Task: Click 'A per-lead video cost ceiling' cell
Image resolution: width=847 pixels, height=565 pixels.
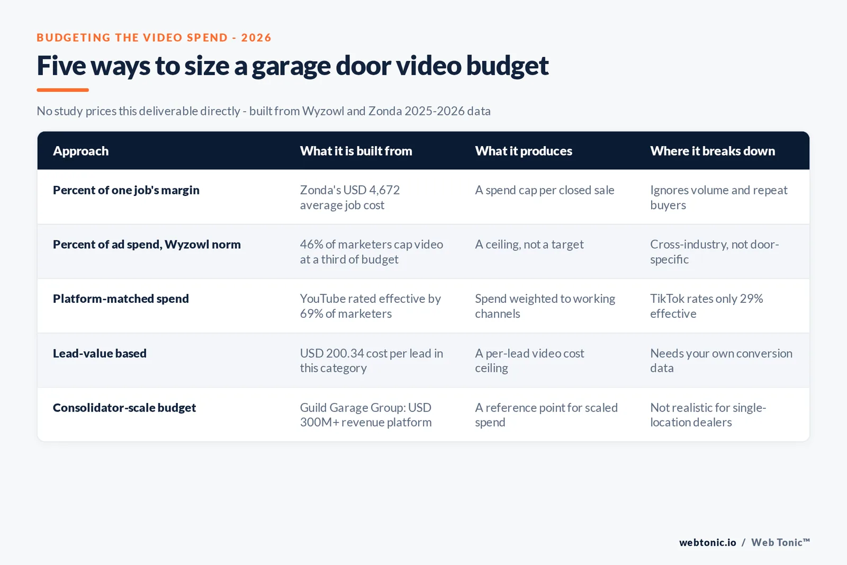Action: pyautogui.click(x=530, y=361)
